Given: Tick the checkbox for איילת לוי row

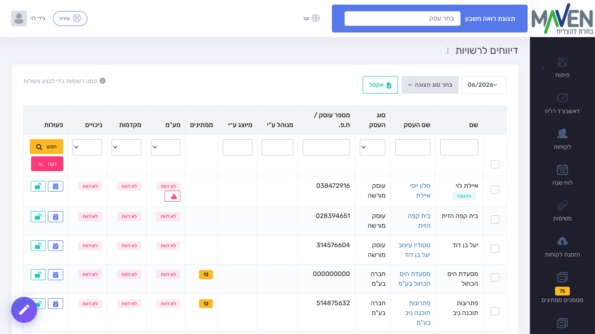Looking at the screenshot, I should pos(495,190).
